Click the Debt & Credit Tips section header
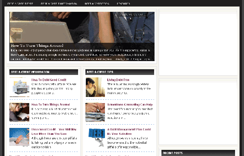 tap(120, 72)
